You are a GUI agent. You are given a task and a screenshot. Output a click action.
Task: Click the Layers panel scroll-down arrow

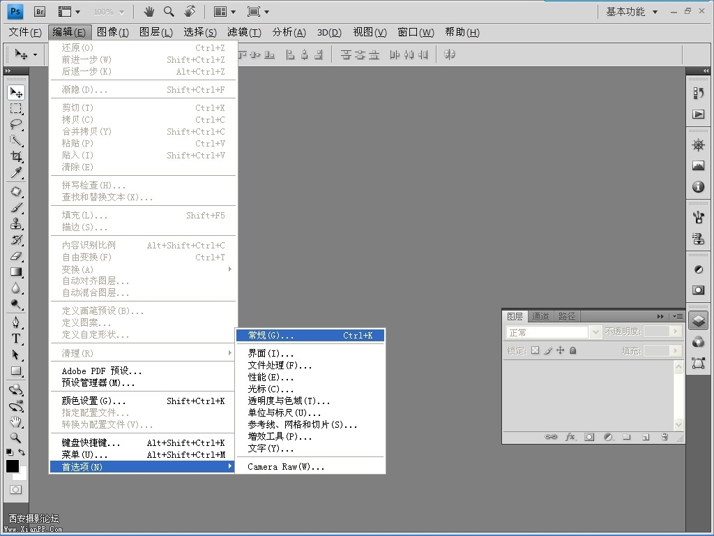point(679,424)
